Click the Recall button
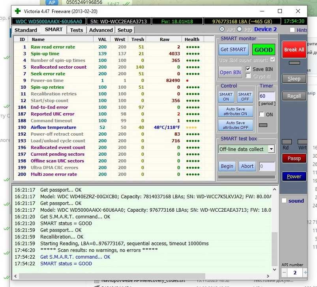This screenshot has height=287, width=317. (294, 96)
